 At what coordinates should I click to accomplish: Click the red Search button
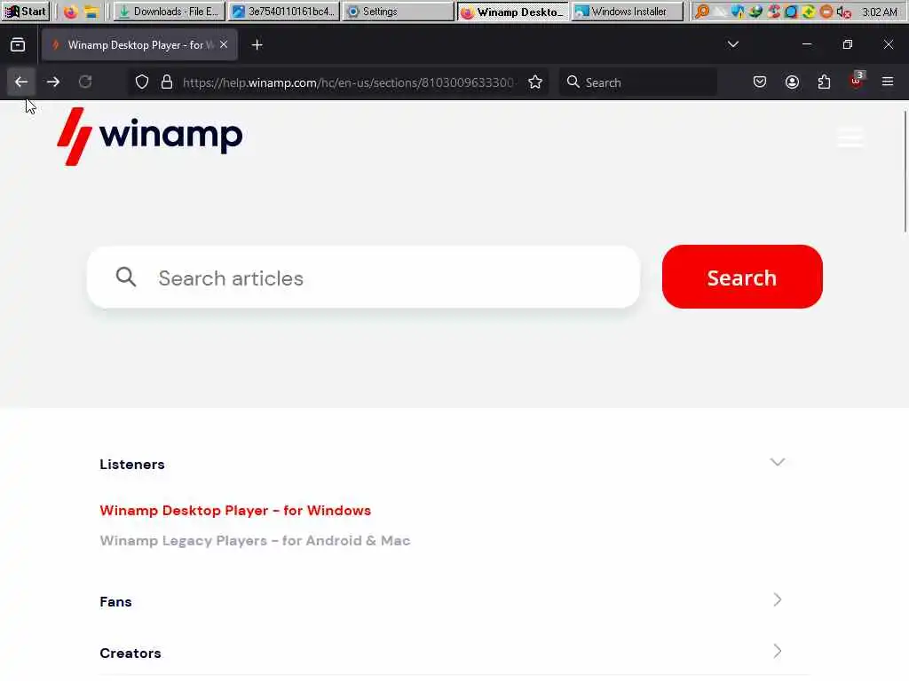pos(742,277)
